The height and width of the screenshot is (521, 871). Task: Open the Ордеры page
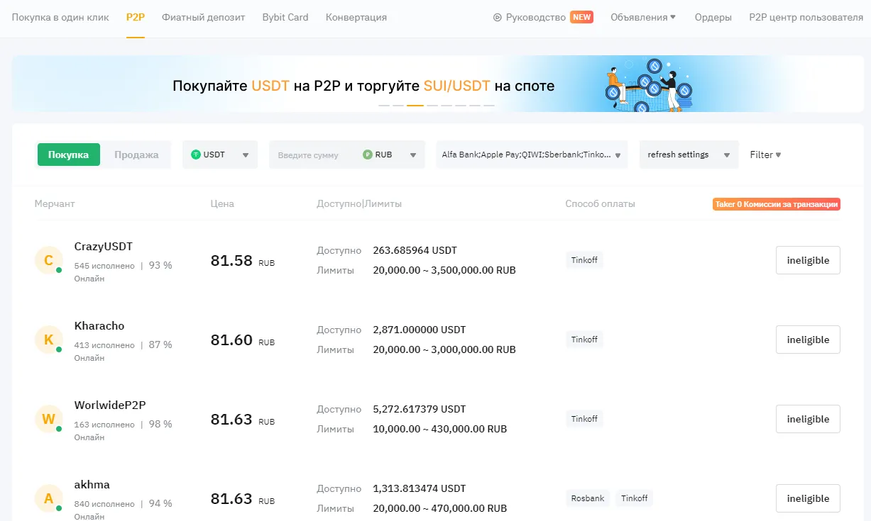pyautogui.click(x=713, y=17)
